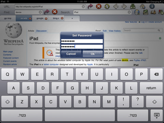The width and height of the screenshot is (164, 123).
Task: Switch to the google tab
Action: pos(40,18)
